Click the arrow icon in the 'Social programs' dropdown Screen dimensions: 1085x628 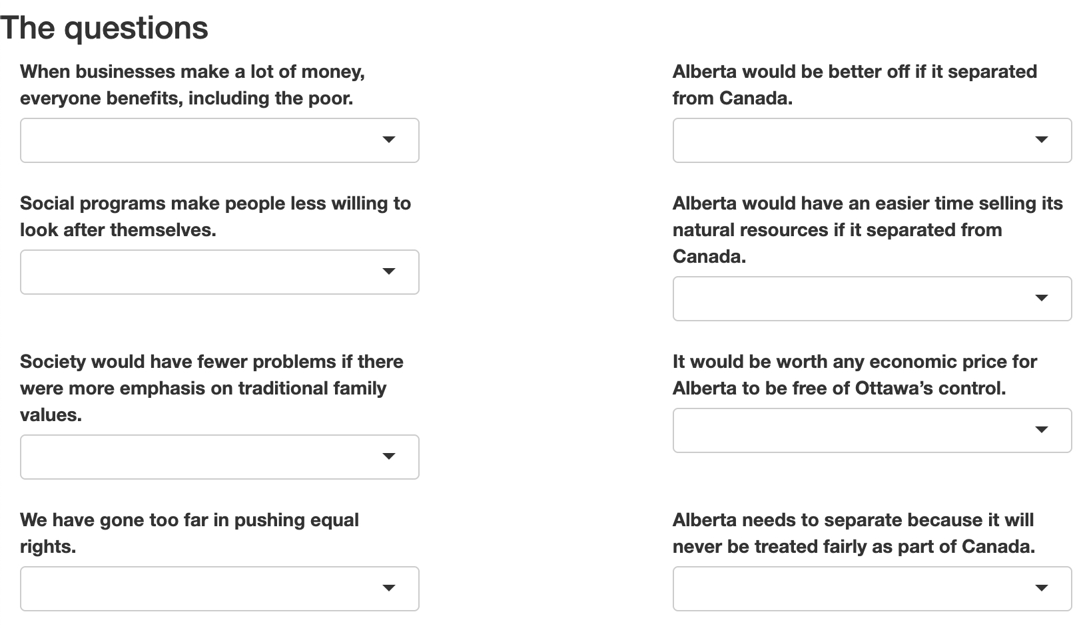[x=389, y=271]
